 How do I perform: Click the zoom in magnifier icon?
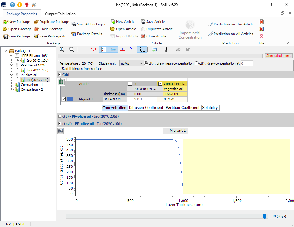[62, 50]
